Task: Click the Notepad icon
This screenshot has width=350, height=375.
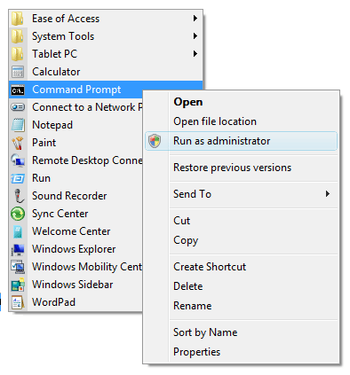Action: (x=18, y=125)
